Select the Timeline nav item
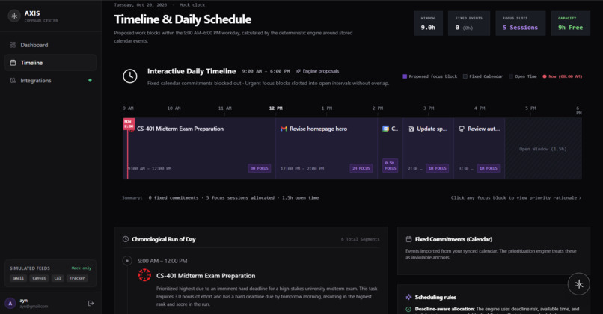 pos(51,63)
